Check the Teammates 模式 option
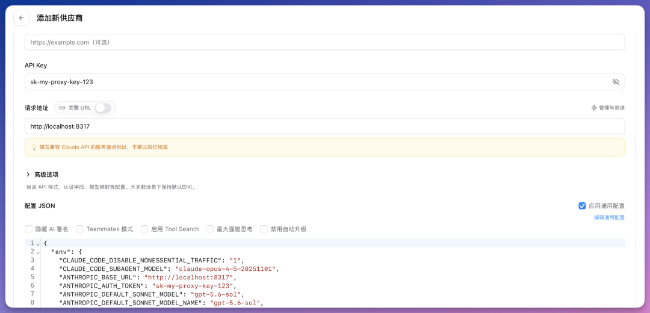The image size is (650, 313). [x=79, y=229]
